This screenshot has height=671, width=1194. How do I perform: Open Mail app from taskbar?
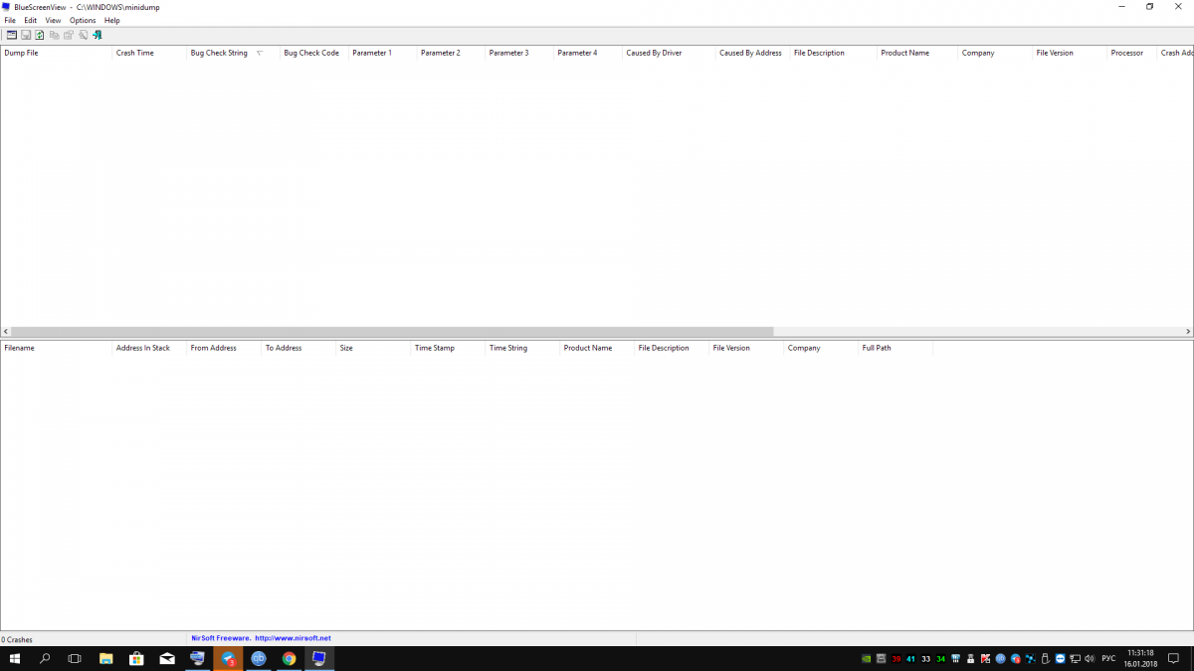[x=167, y=658]
